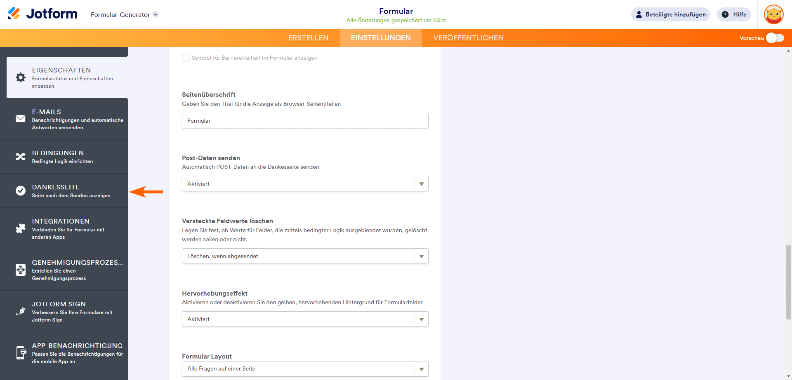
Task: Switch to the ERSTELLEN tab
Action: point(308,38)
